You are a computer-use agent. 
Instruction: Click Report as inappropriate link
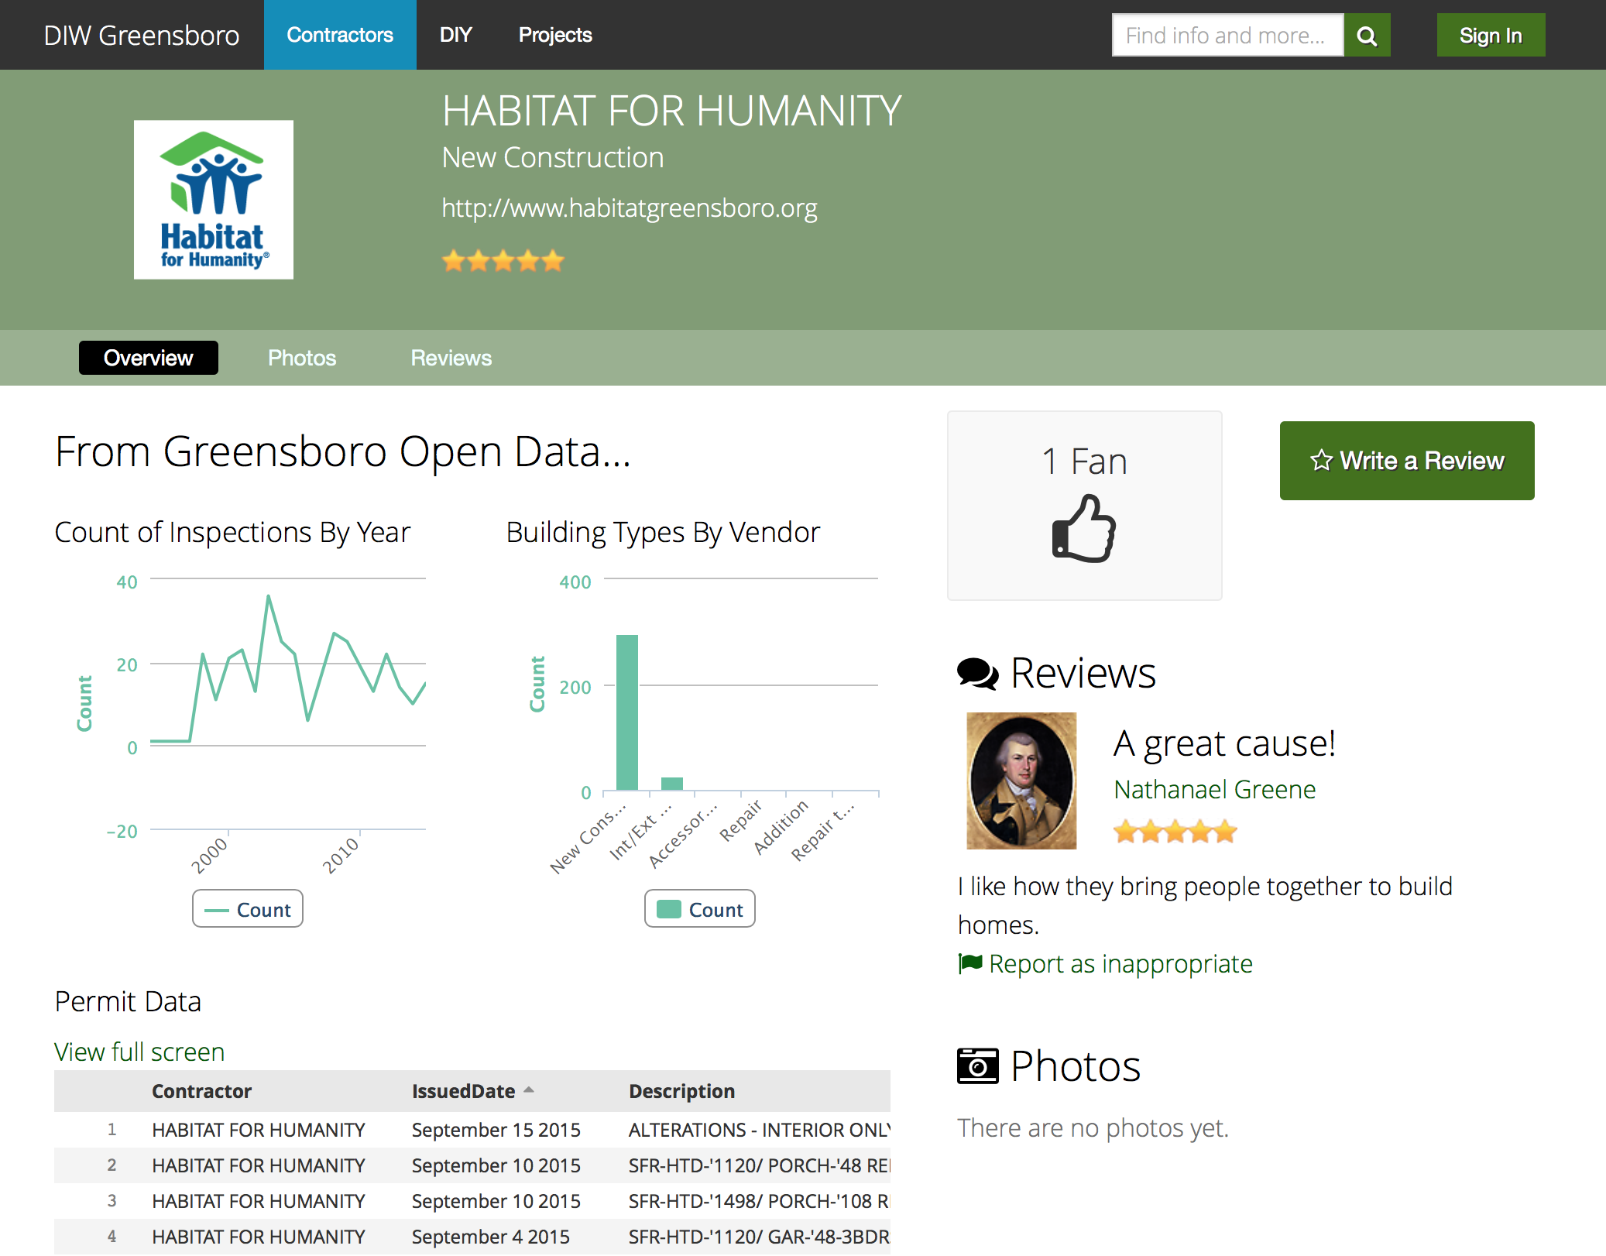coord(1120,963)
